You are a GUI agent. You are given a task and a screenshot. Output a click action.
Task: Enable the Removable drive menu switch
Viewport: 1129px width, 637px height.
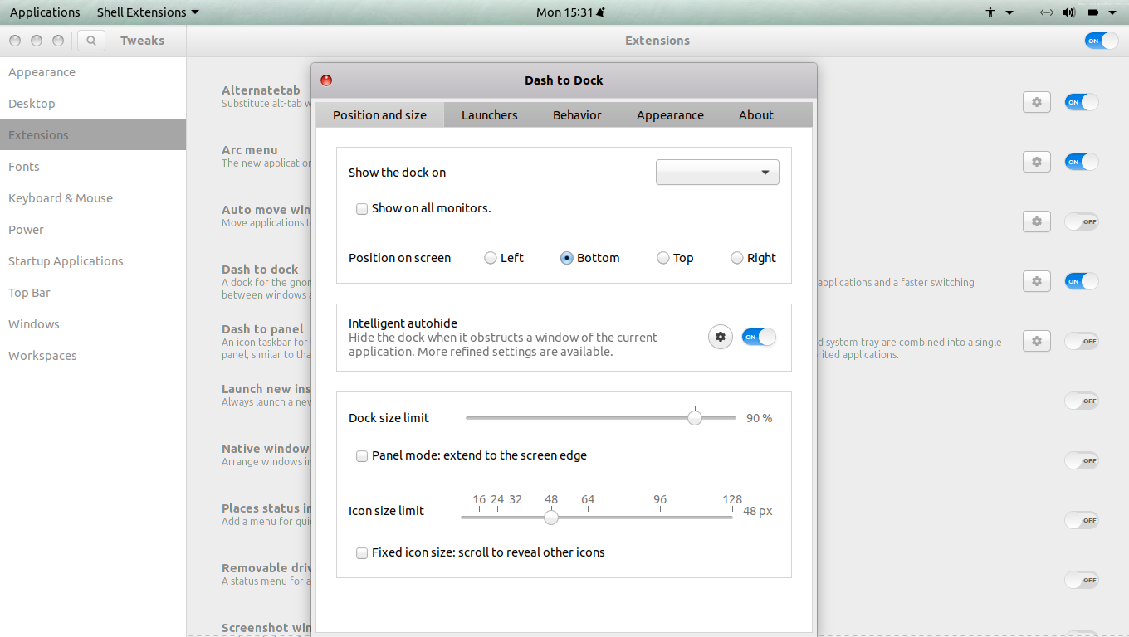click(x=1081, y=580)
